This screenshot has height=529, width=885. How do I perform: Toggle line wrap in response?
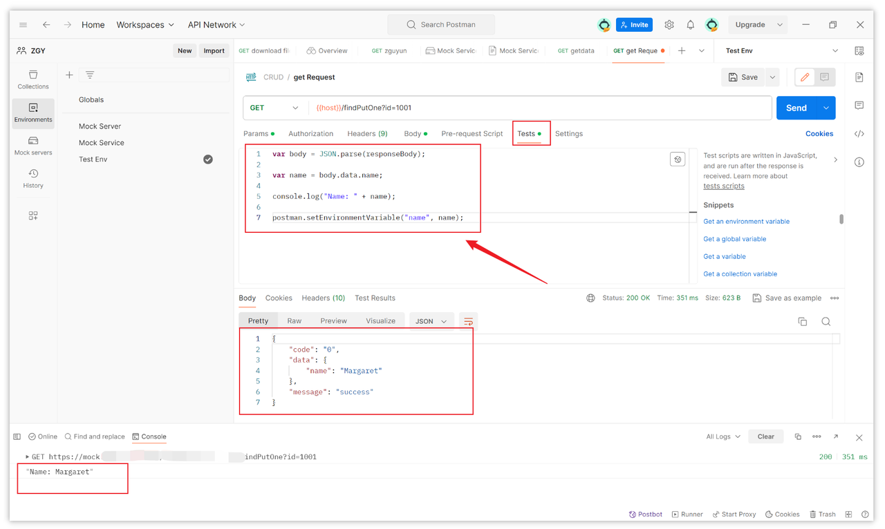[468, 322]
